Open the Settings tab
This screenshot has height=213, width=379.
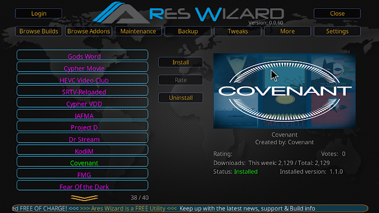[x=337, y=31]
